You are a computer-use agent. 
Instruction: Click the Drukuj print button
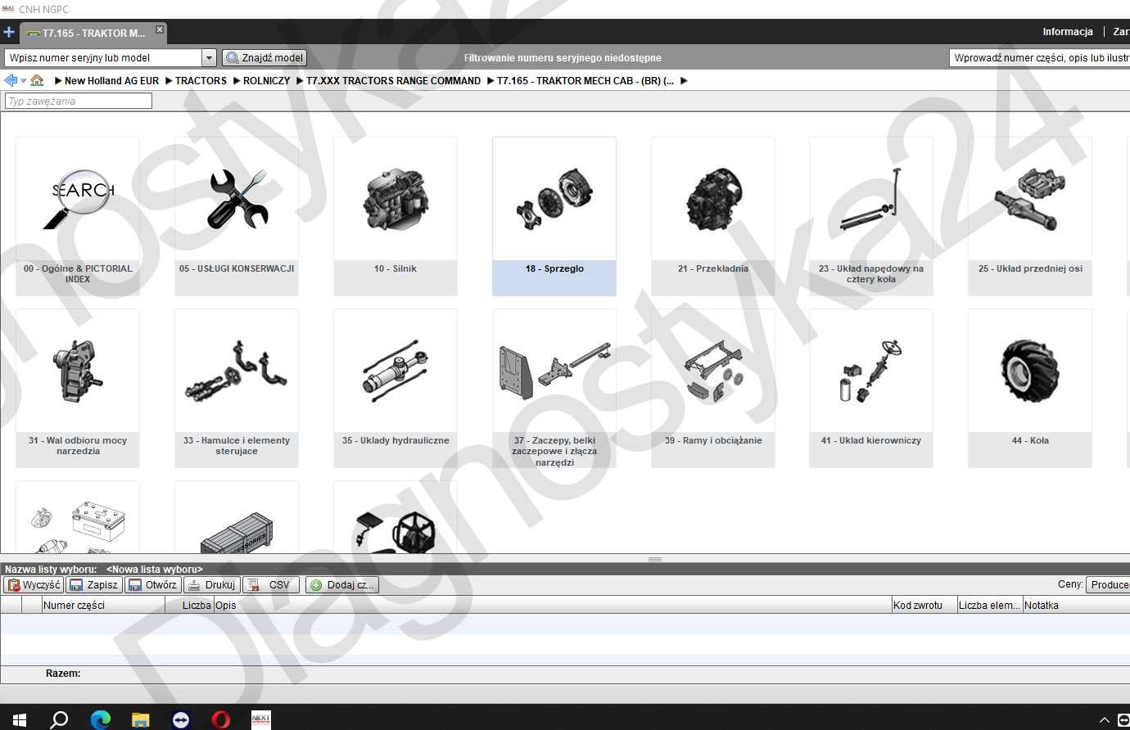pyautogui.click(x=212, y=585)
